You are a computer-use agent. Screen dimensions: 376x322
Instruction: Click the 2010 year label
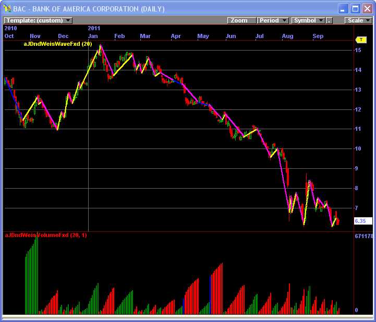[x=10, y=28]
